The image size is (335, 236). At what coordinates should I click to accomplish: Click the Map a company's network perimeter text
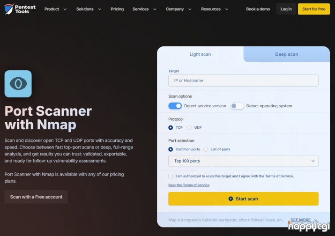click(x=226, y=220)
